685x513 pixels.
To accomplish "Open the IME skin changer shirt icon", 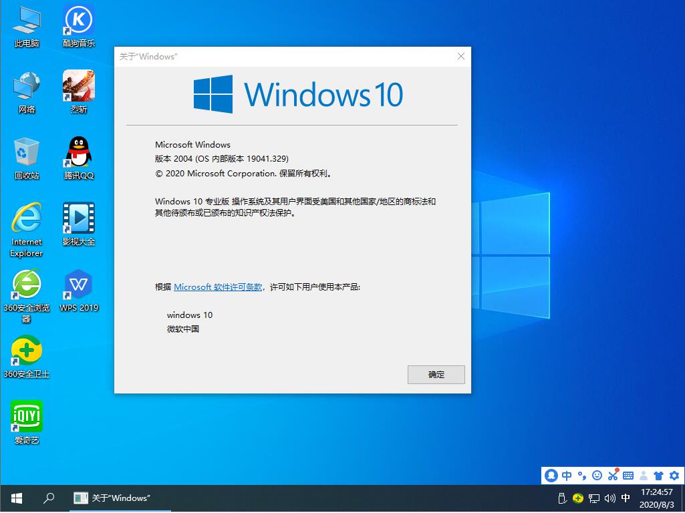I will (x=658, y=476).
